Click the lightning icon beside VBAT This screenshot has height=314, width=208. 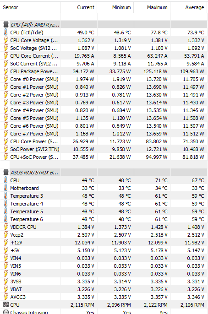pos(6,289)
